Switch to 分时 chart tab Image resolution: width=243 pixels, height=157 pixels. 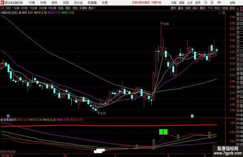8,8
